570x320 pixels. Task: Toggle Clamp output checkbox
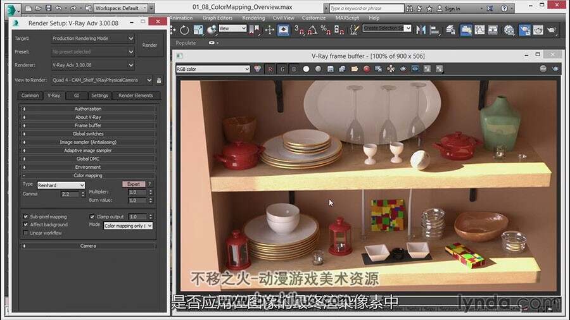pyautogui.click(x=92, y=216)
